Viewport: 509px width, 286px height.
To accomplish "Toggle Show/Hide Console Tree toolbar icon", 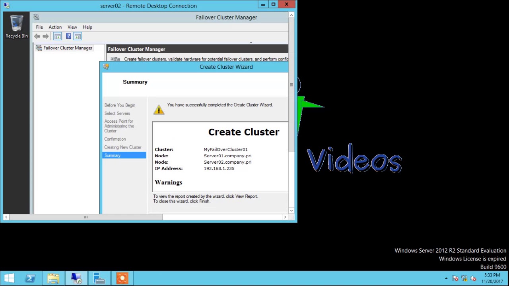I will [58, 37].
